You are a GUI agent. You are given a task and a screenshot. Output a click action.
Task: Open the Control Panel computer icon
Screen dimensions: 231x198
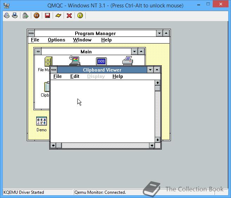[x=75, y=61]
